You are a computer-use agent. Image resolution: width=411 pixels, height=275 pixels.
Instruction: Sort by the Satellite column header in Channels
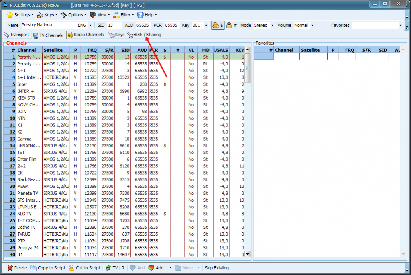tap(56, 50)
